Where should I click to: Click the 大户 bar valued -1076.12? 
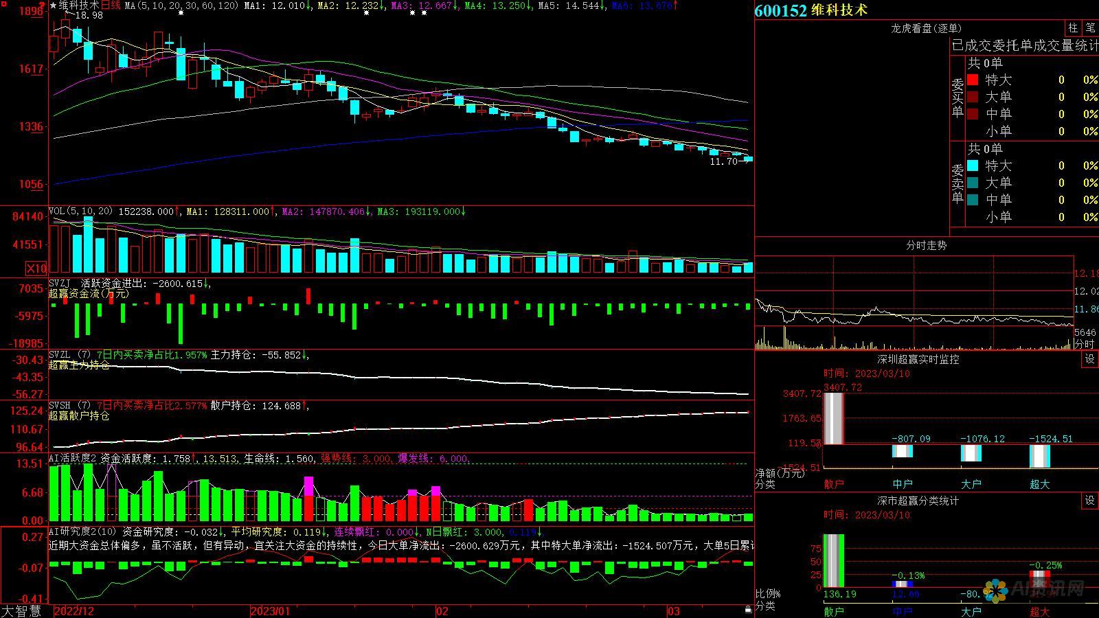(x=971, y=453)
